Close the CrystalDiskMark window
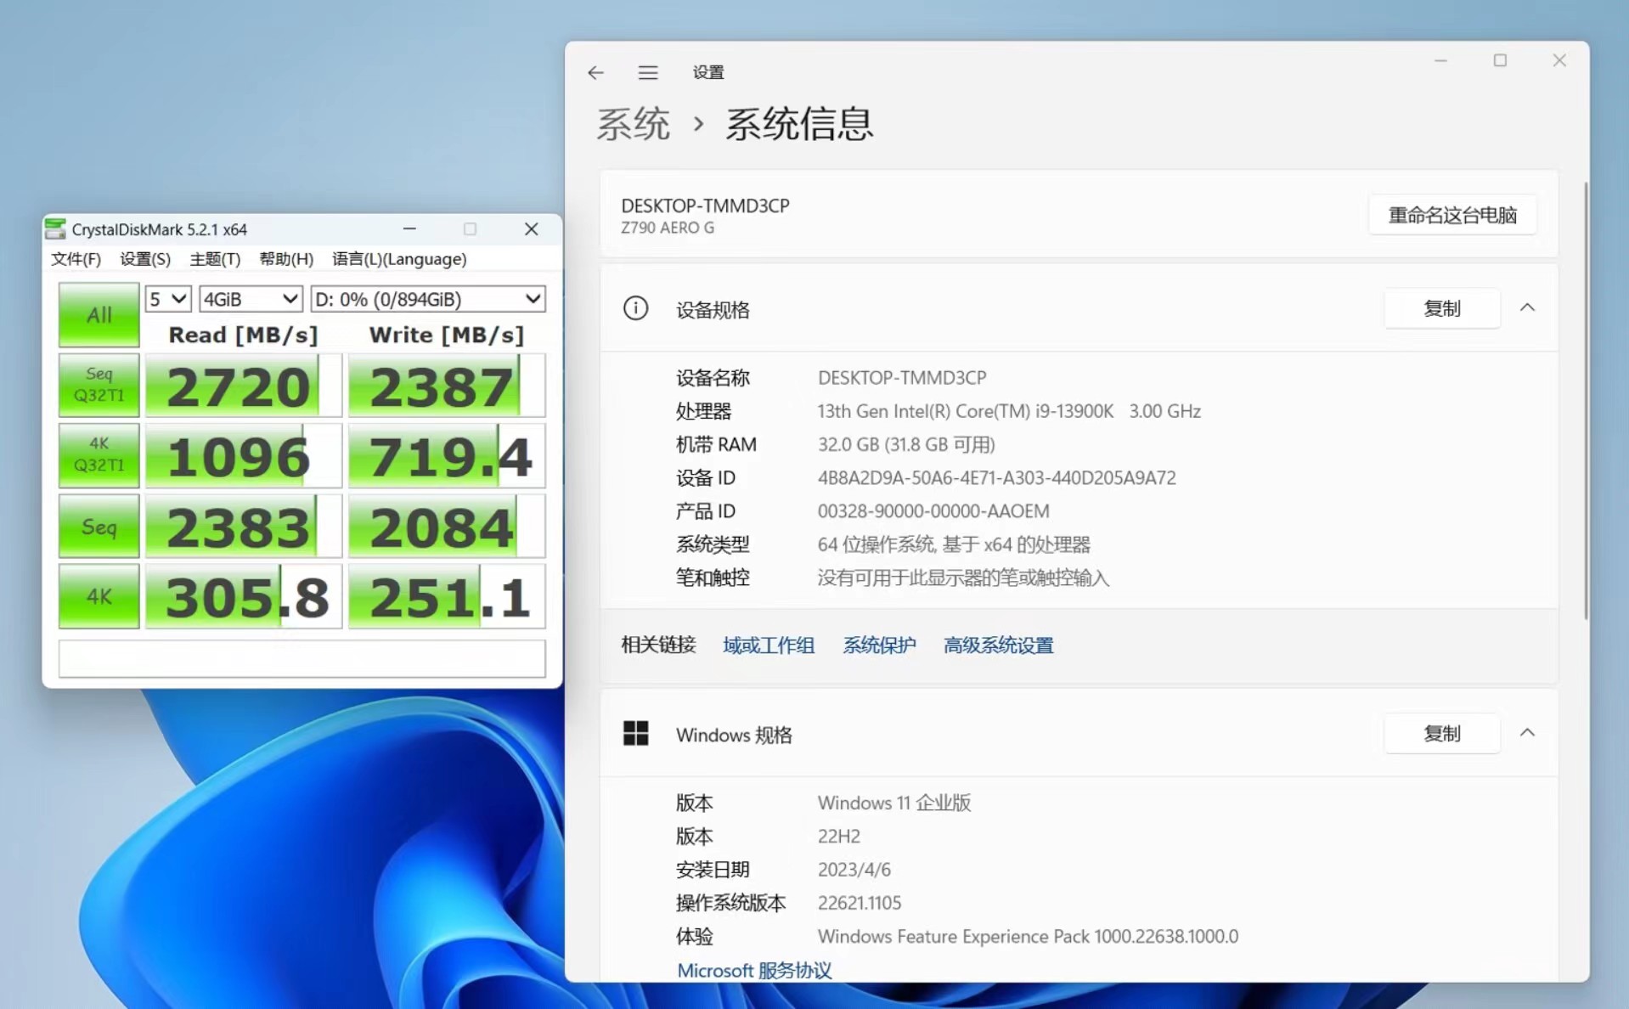 532,228
